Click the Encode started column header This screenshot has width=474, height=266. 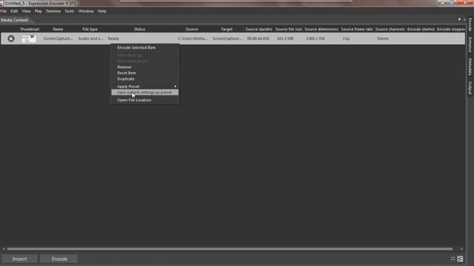click(x=421, y=30)
